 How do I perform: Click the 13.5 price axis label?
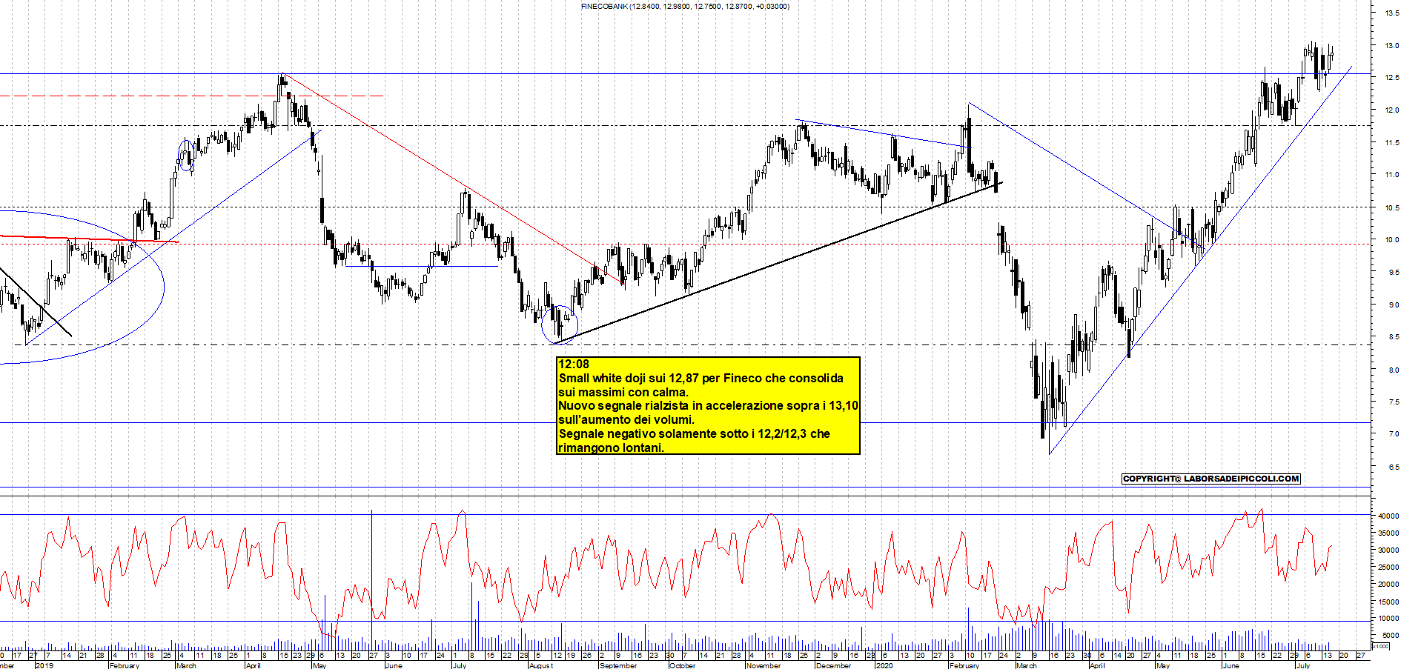[1391, 13]
